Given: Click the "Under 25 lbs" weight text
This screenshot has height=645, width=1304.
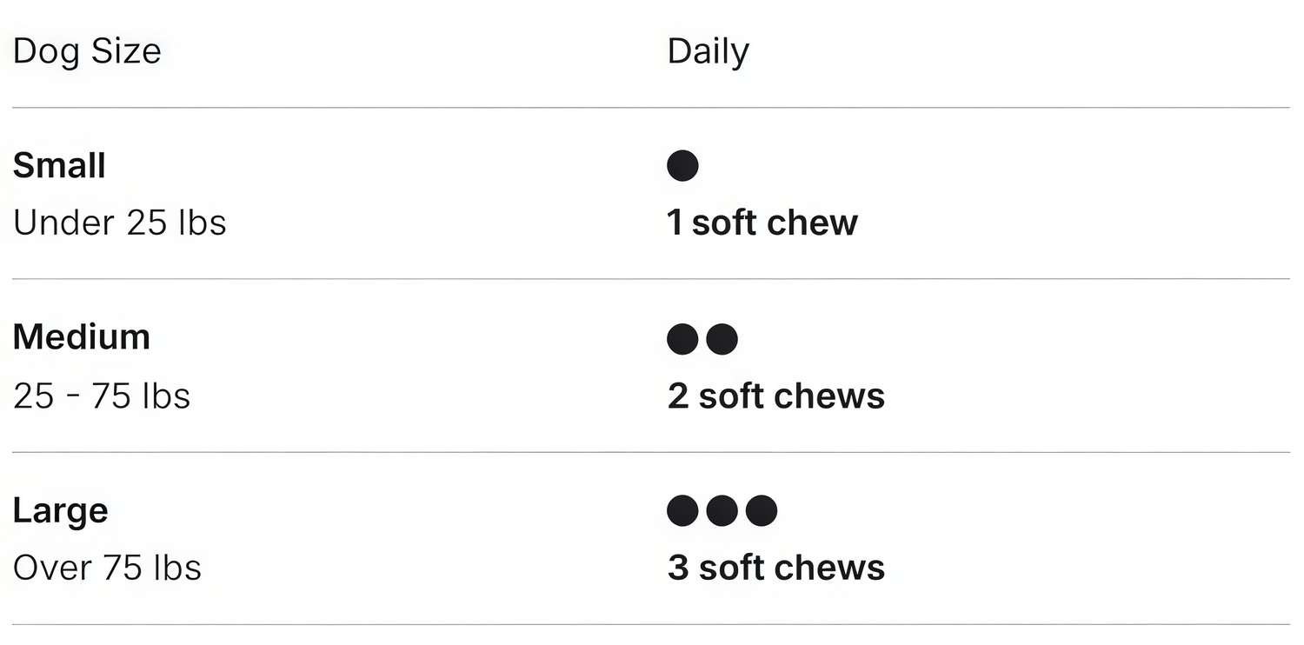Looking at the screenshot, I should [120, 223].
